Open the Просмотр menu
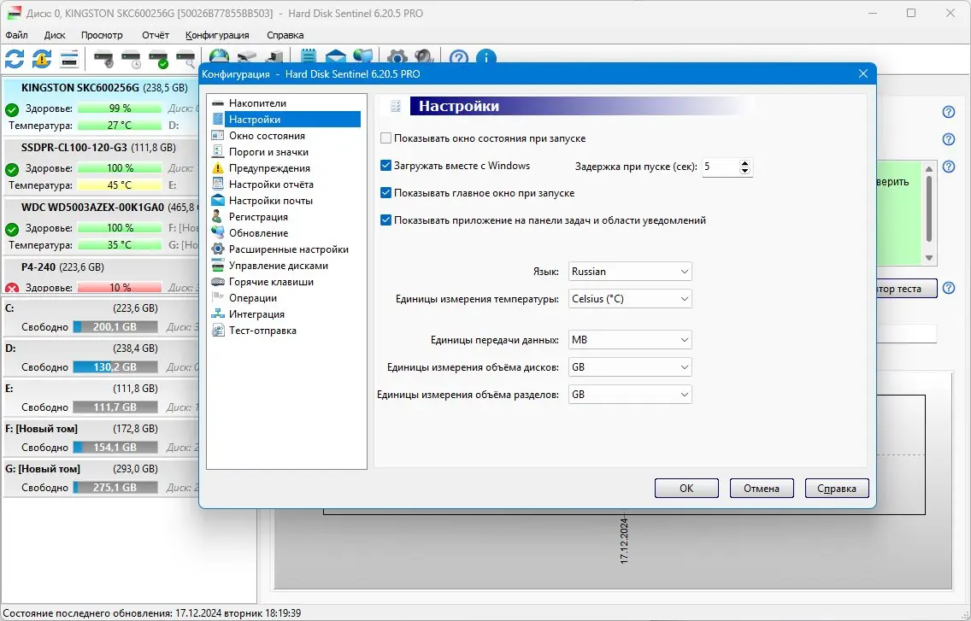This screenshot has height=621, width=971. tap(102, 35)
